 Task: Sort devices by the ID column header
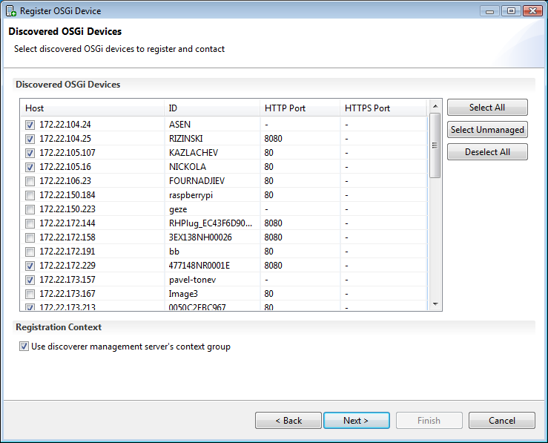(x=212, y=108)
